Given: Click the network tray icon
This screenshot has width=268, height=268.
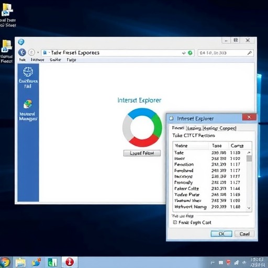Looking at the screenshot, I should pos(237,262).
